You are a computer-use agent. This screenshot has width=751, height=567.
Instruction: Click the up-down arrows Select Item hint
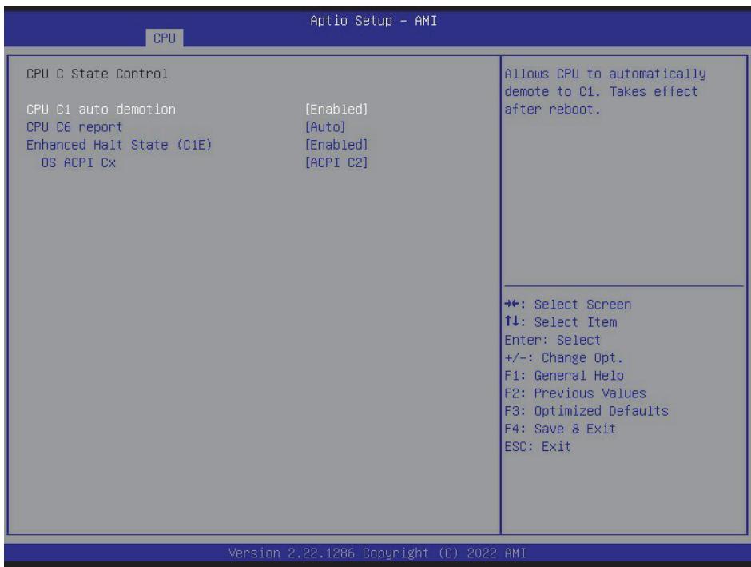tap(560, 322)
